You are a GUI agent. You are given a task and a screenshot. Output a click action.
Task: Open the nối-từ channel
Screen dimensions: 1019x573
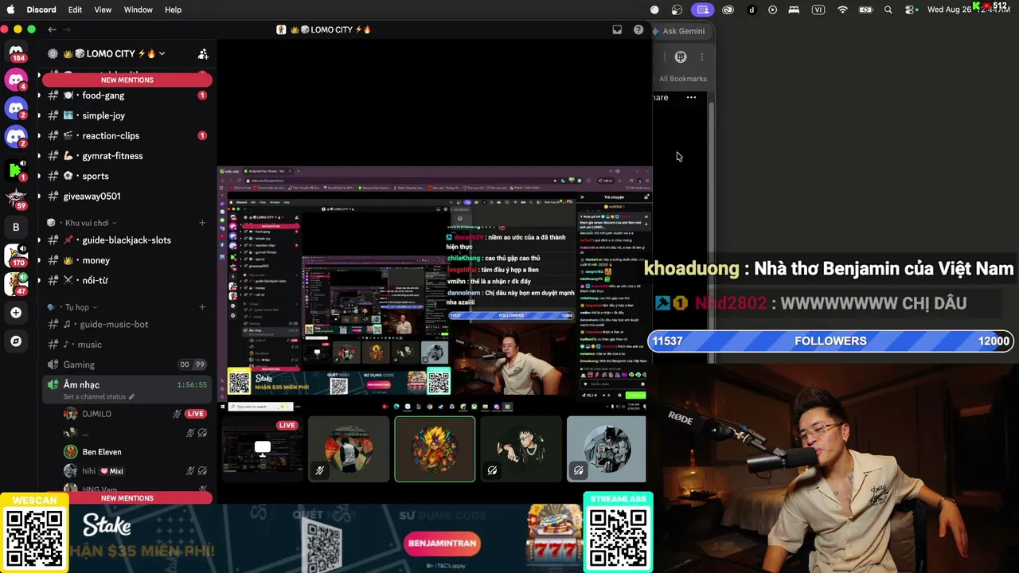(x=127, y=280)
